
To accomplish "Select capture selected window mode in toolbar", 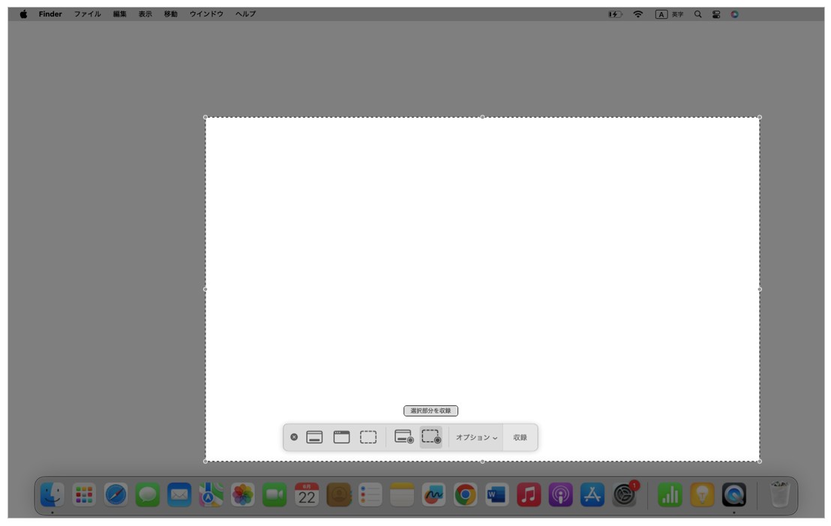I will pyautogui.click(x=341, y=437).
